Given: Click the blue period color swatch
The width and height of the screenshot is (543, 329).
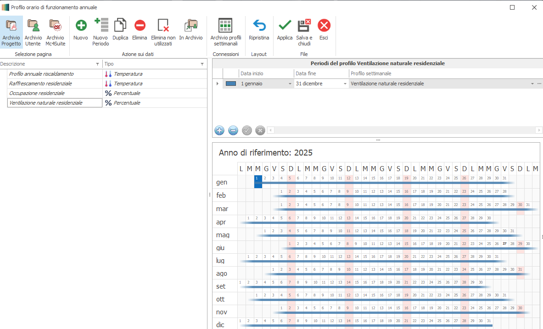Looking at the screenshot, I should (231, 84).
